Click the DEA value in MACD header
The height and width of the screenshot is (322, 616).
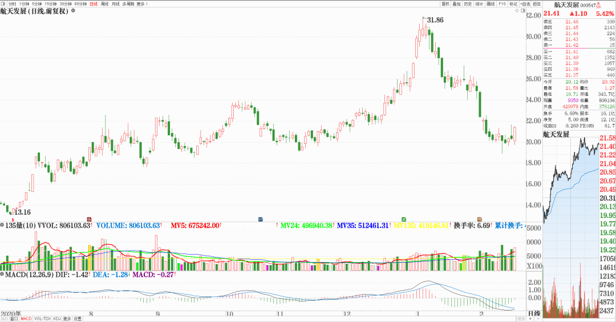tap(111, 275)
